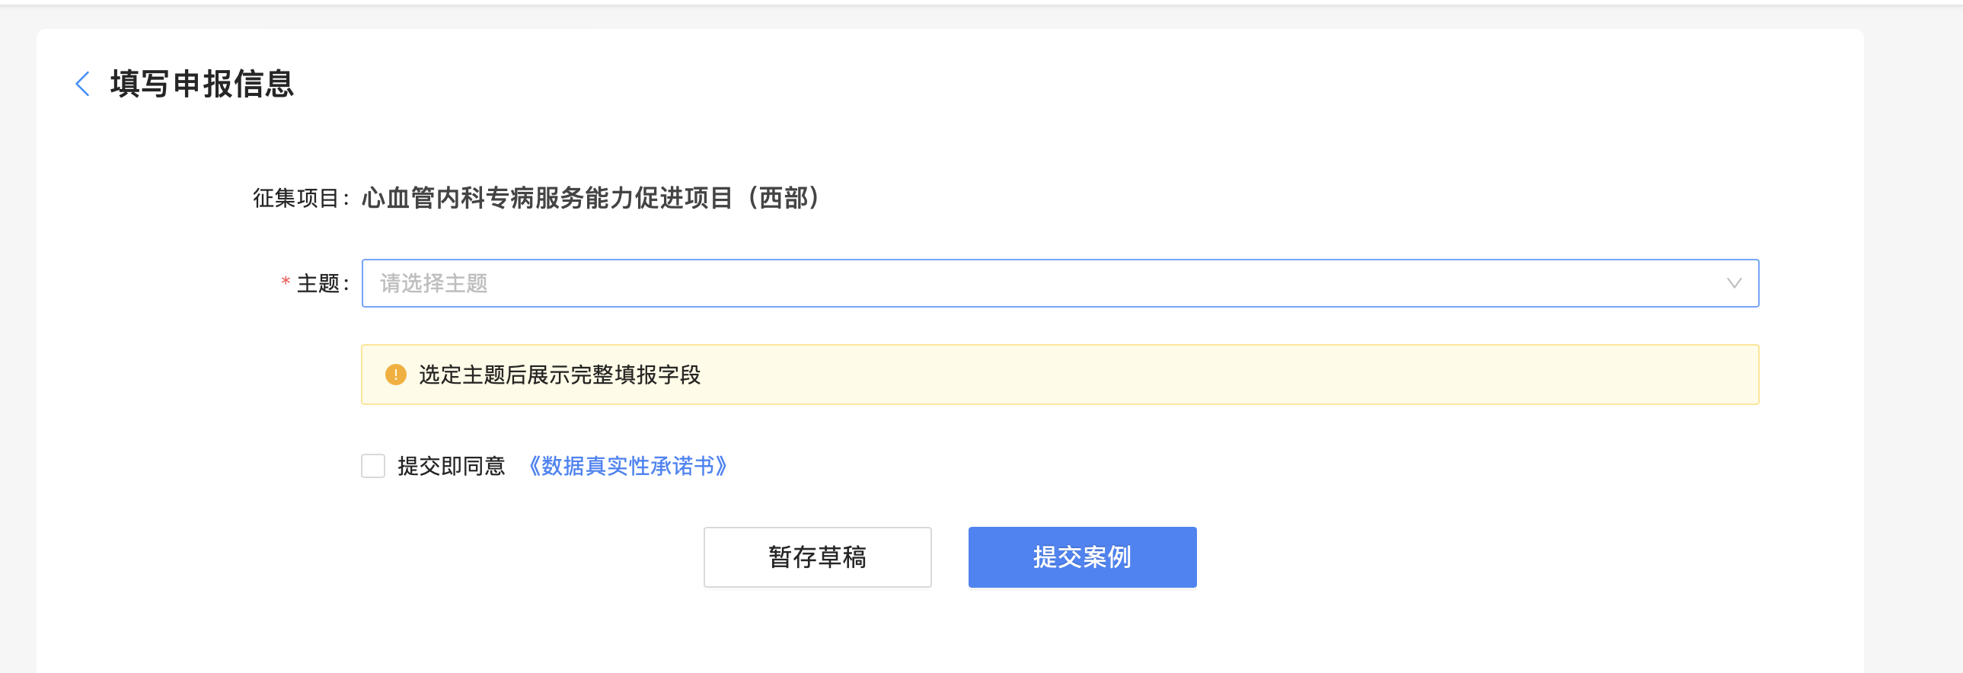The height and width of the screenshot is (673, 1963).
Task: Open the 《数据真实性承诺书》 link
Action: (x=627, y=466)
